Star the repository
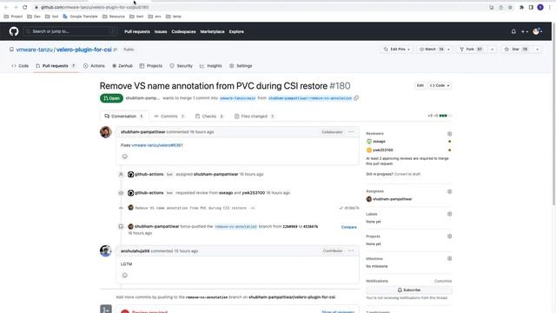This screenshot has height=313, width=556. [x=517, y=50]
